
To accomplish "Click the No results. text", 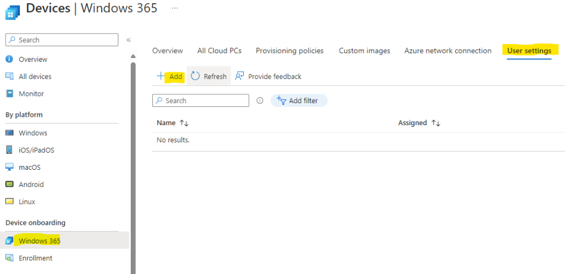I will pyautogui.click(x=173, y=139).
